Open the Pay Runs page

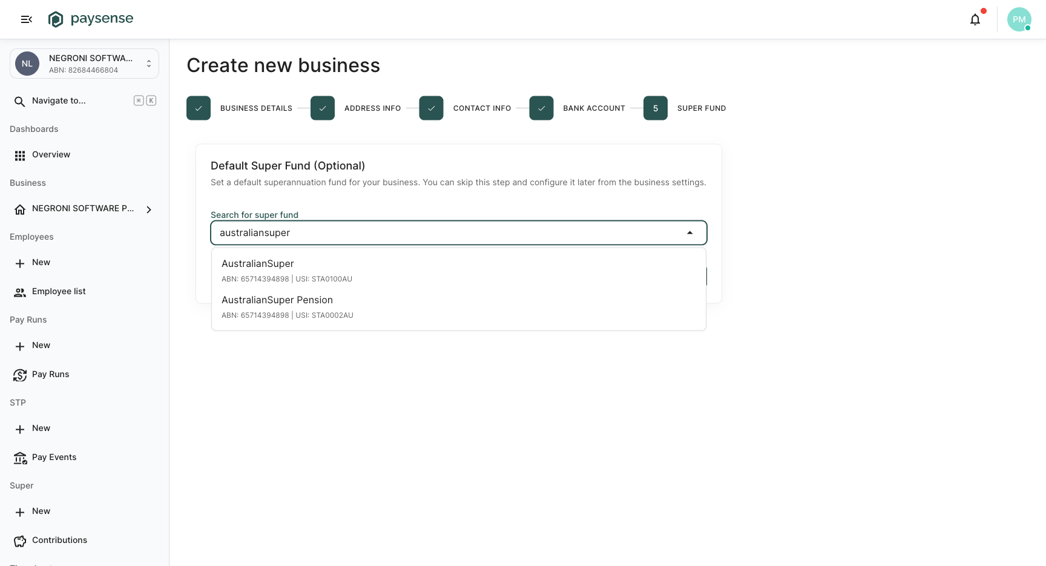pos(51,374)
